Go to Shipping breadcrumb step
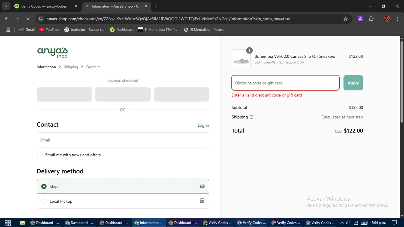This screenshot has width=404, height=227. pyautogui.click(x=71, y=67)
